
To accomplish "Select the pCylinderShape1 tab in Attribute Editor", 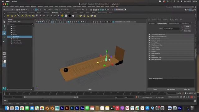I will click(x=162, y=24).
